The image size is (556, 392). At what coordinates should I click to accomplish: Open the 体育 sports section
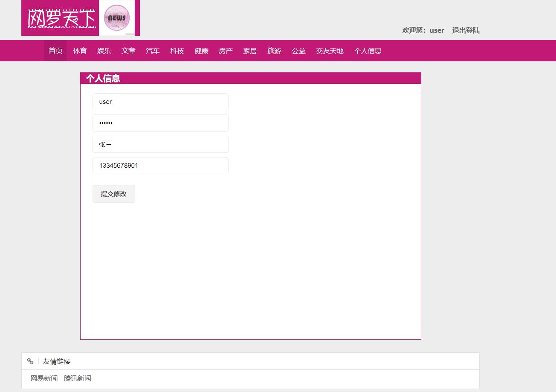click(x=80, y=50)
